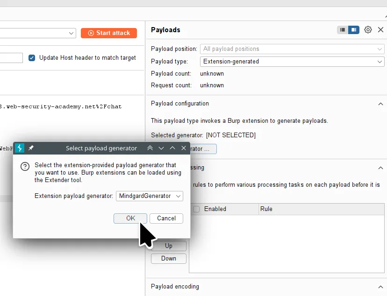Image resolution: width=387 pixels, height=296 pixels.
Task: Click the single chevron up icon in dialog title
Action: (x=172, y=148)
